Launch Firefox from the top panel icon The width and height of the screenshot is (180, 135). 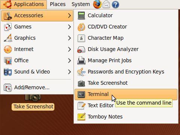(97, 4)
